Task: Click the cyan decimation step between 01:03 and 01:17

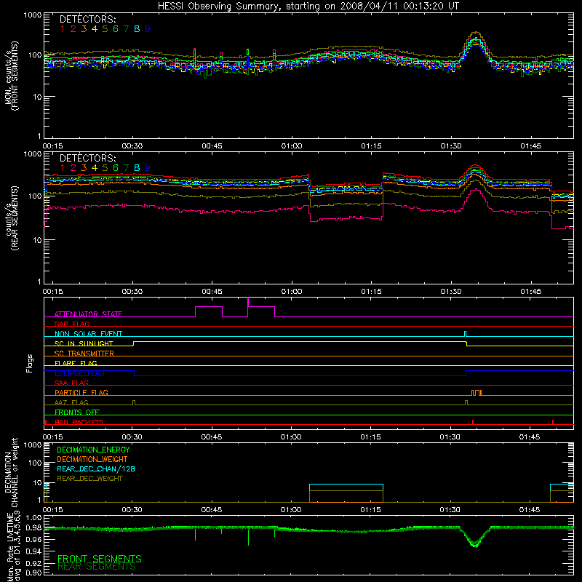Action: [346, 485]
